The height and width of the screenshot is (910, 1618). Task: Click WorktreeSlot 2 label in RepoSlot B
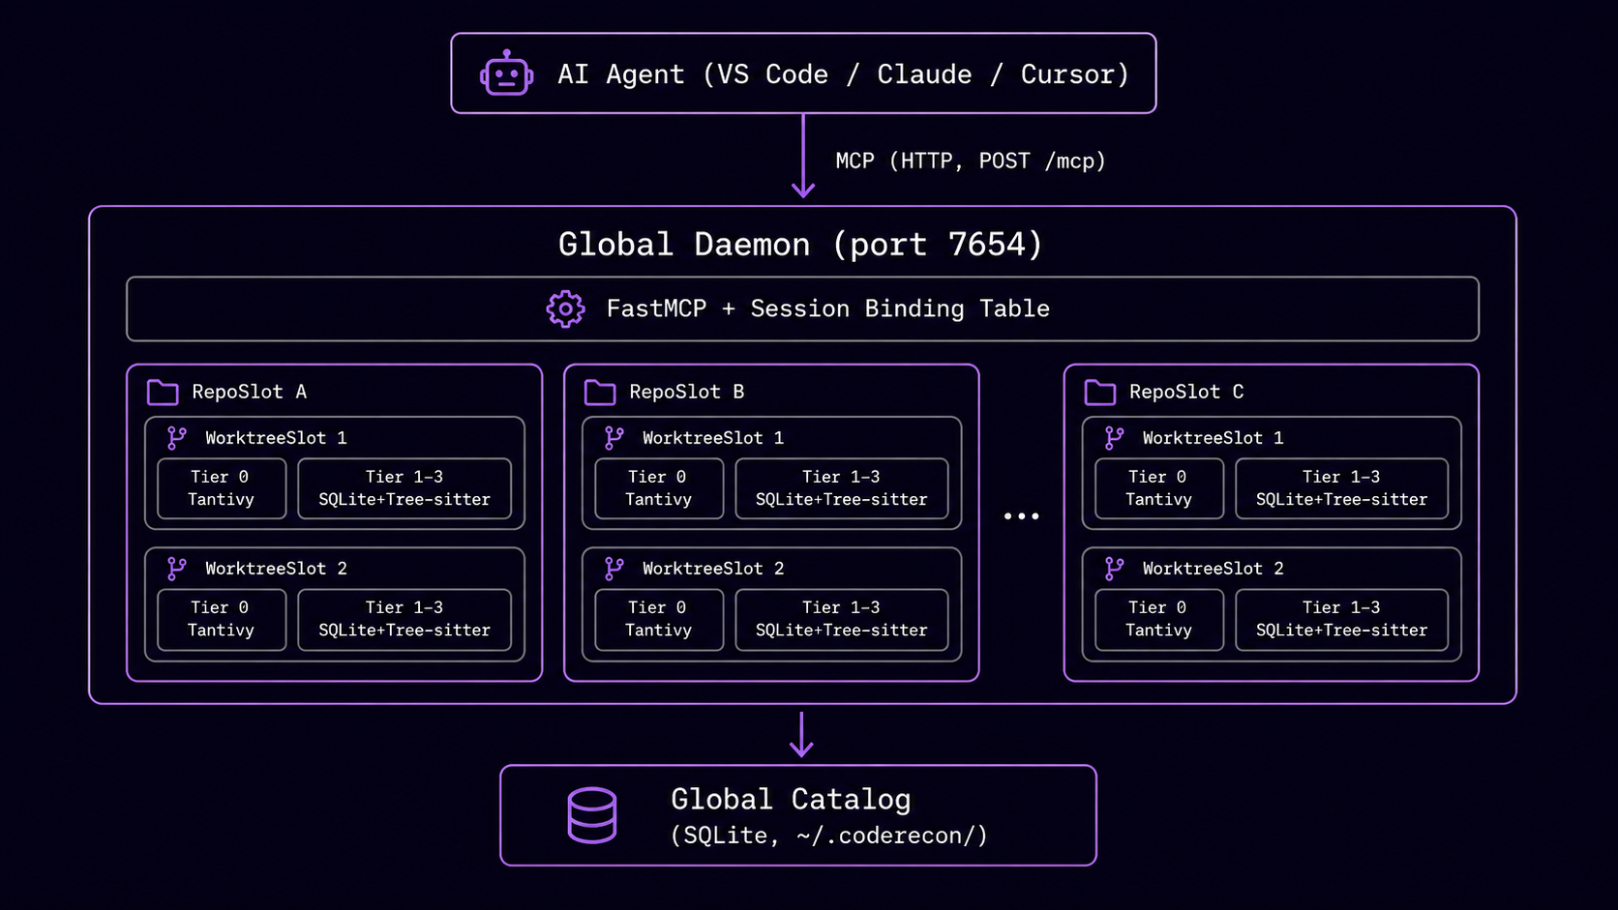click(x=713, y=569)
